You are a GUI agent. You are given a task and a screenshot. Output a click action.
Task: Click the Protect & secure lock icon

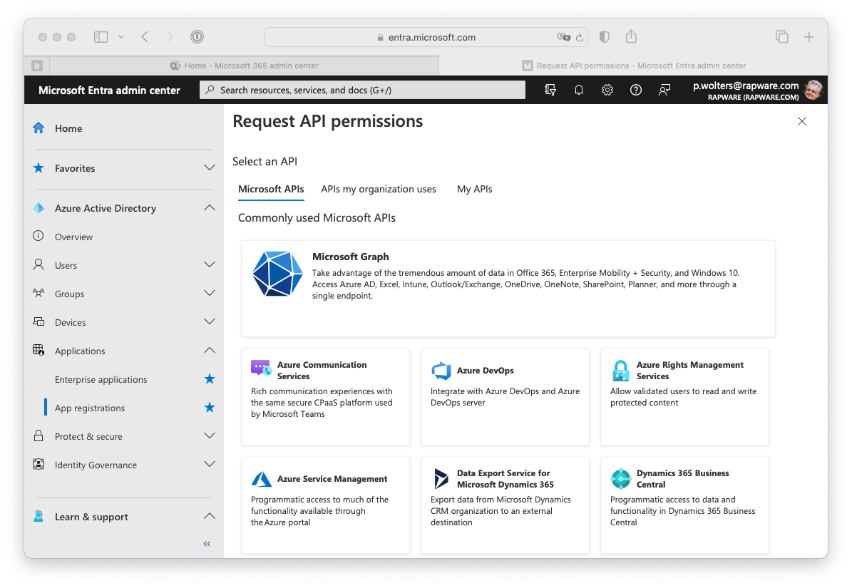tap(39, 436)
